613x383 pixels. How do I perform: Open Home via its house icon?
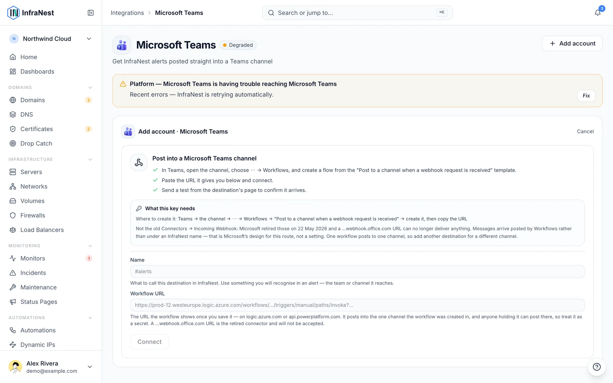click(13, 57)
